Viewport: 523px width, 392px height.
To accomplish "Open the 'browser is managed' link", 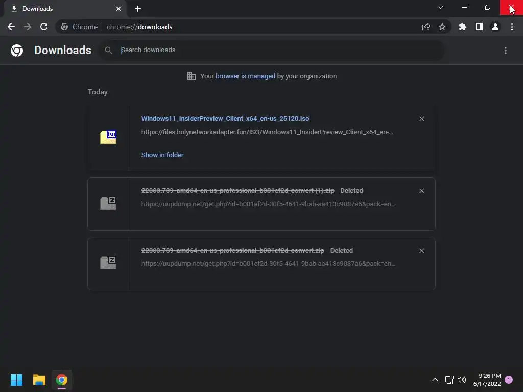I will coord(246,76).
